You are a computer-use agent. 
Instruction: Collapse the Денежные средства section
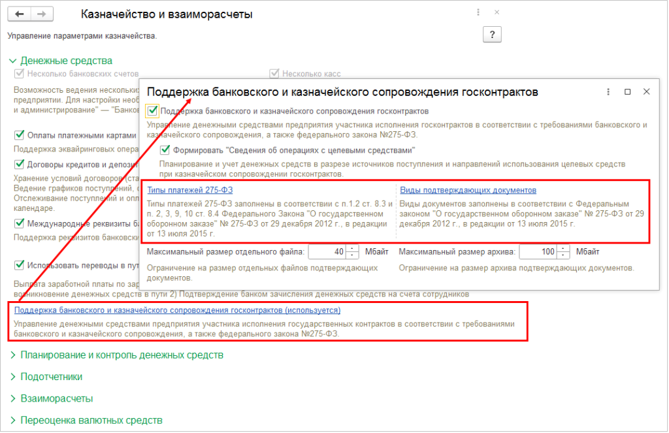pyautogui.click(x=13, y=61)
